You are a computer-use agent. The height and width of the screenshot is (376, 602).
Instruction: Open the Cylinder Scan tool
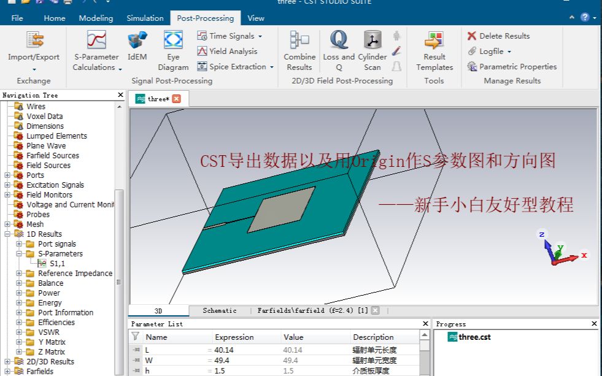pos(372,51)
